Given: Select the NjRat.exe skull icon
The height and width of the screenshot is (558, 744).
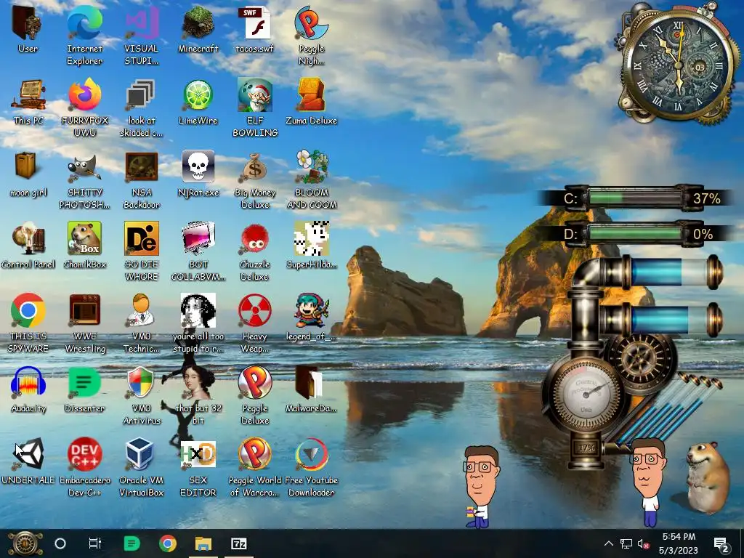Looking at the screenshot, I should coord(198,167).
